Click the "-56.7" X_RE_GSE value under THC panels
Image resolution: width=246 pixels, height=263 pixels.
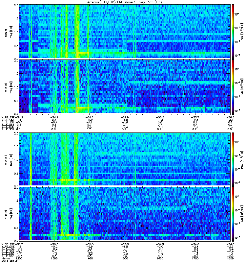pos(19,244)
